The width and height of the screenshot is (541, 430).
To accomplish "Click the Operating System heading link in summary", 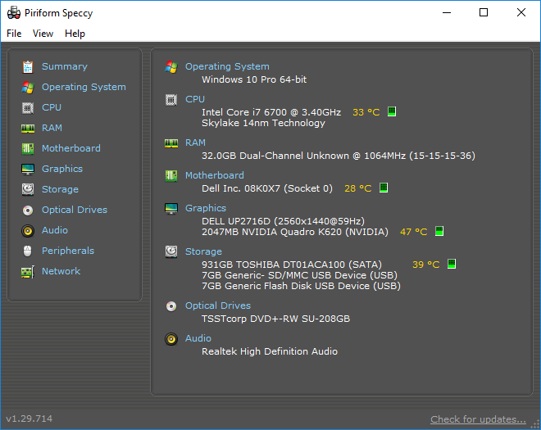I will 227,66.
